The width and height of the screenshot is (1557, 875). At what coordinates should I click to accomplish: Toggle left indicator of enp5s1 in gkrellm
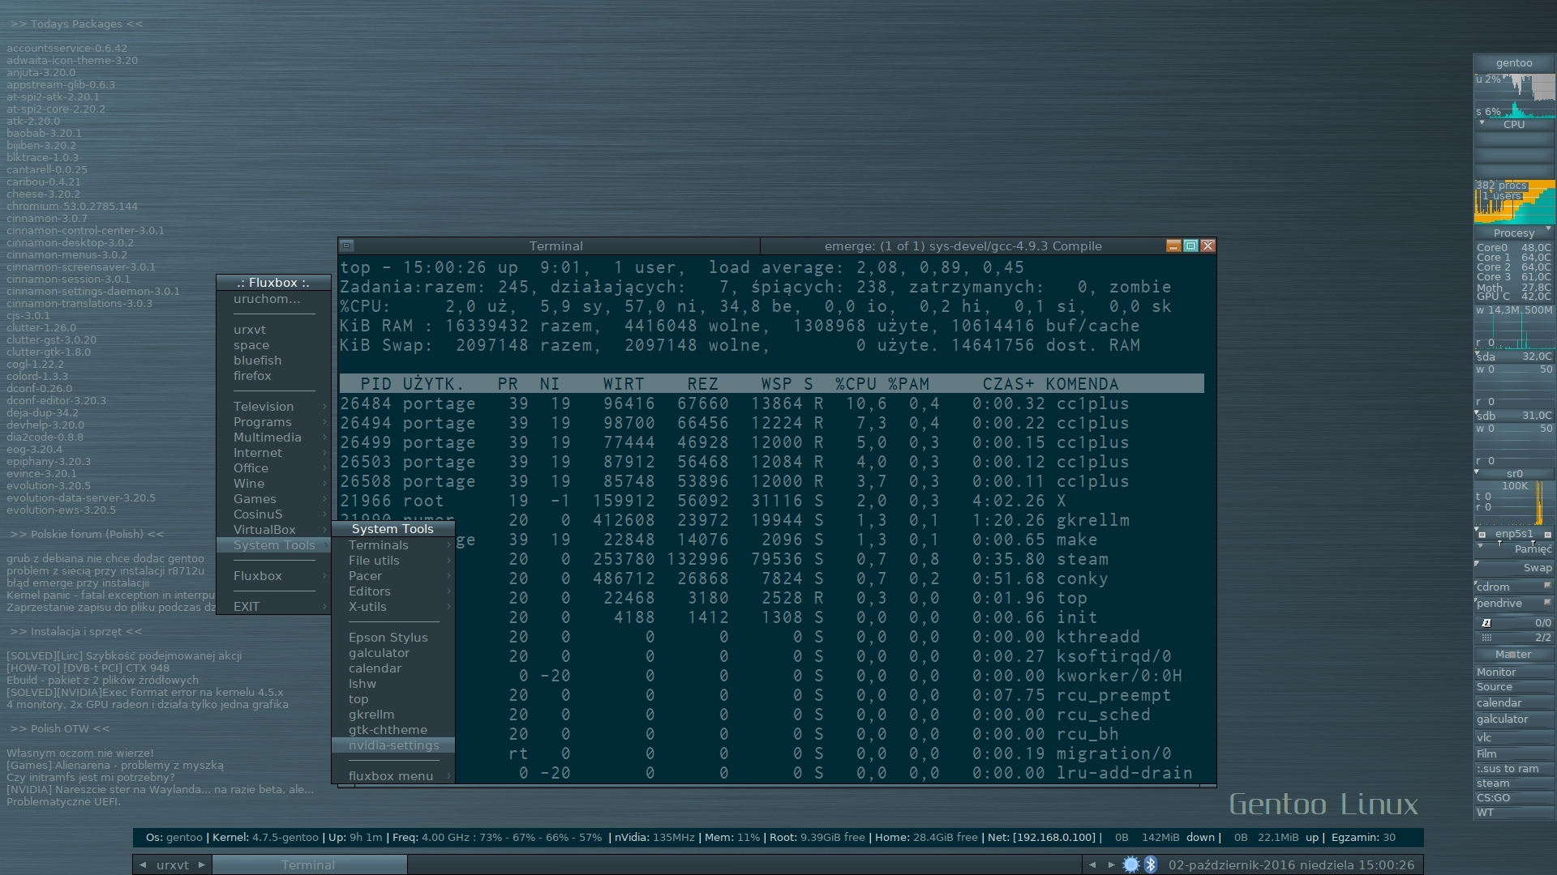tap(1482, 534)
